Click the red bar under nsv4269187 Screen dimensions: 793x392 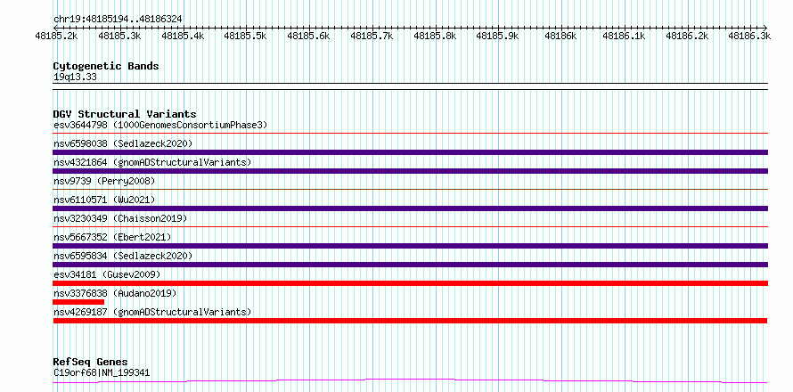[x=410, y=321]
